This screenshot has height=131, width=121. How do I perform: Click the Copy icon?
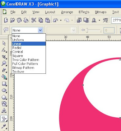click(41, 20)
